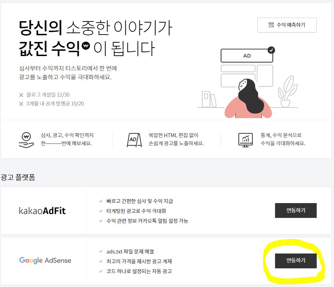Click checkmark beside 빠르고 간편한 심사
The height and width of the screenshot is (287, 334).
point(101,201)
